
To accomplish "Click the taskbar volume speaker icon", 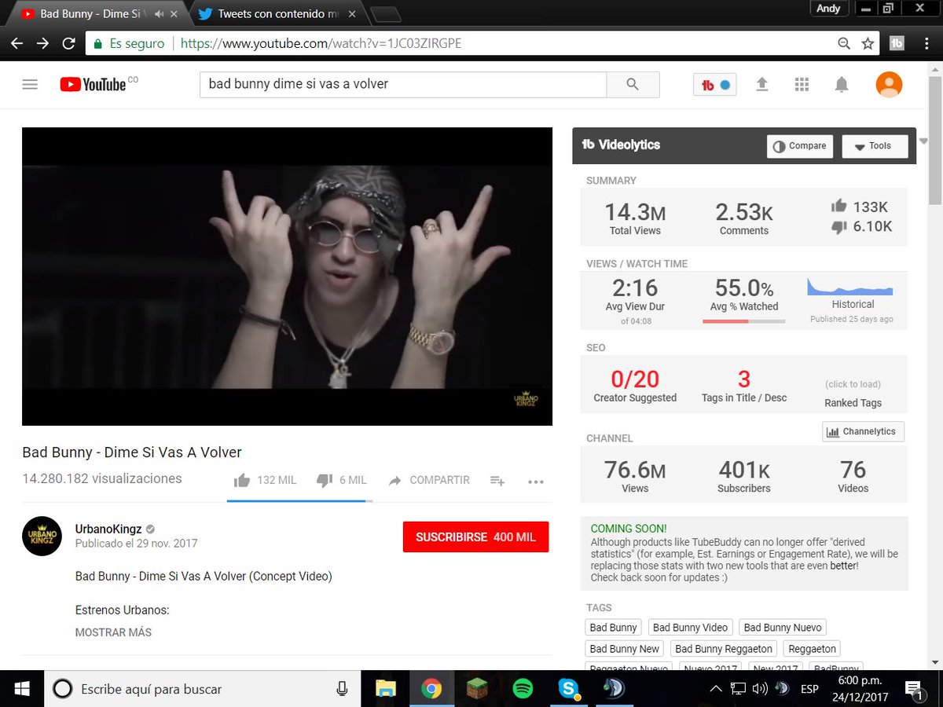I will pos(759,689).
